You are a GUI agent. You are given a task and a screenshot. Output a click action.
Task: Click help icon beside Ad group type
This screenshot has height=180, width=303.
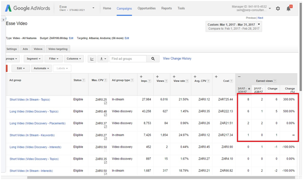point(132,80)
